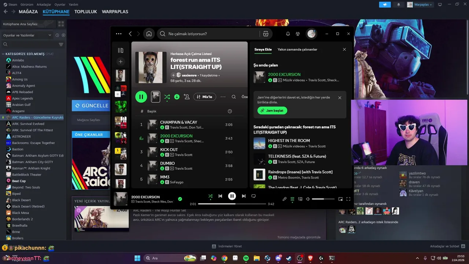Select TELEKINESIS queue item

[300, 159]
